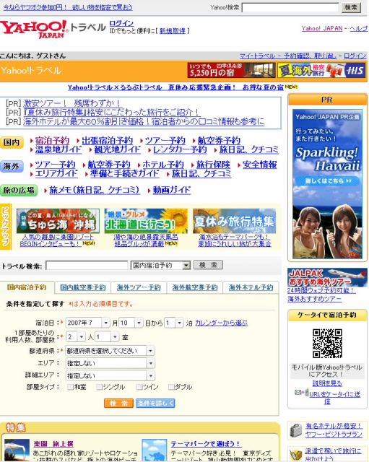Viewport: 369px width, 462px height.
Task: Click the カレンダーから選ぶ link
Action: (222, 323)
